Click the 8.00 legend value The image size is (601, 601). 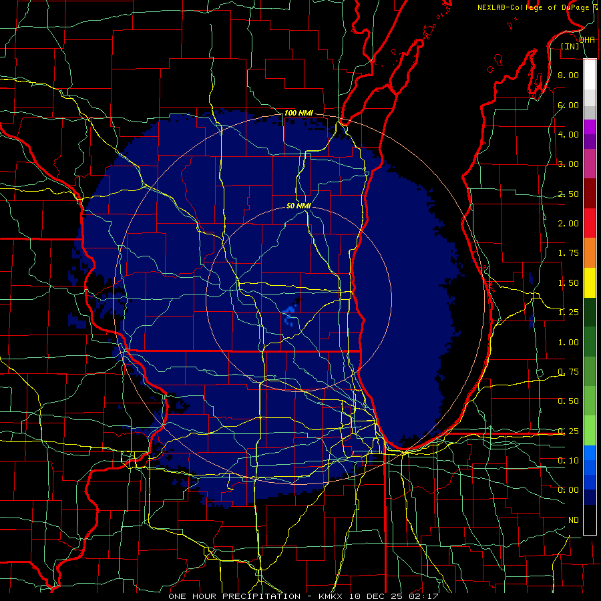tap(568, 75)
